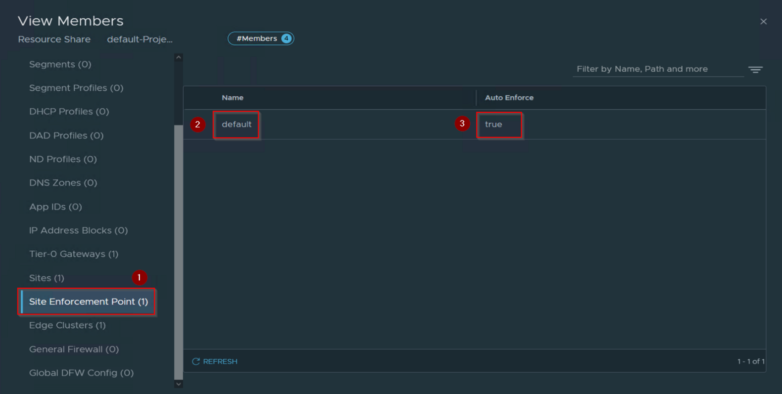Viewport: 782px width, 394px height.
Task: Sort by the Auto Enforce column header
Action: point(509,98)
